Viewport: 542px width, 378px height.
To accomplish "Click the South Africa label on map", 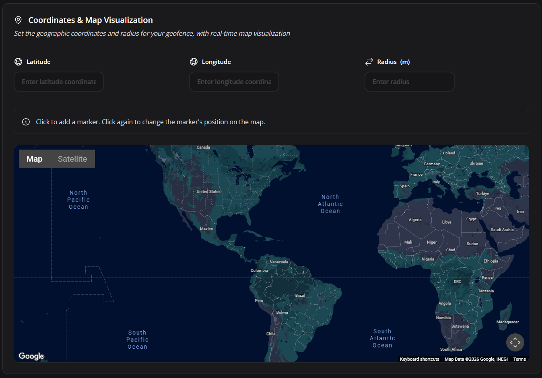I will [451, 349].
